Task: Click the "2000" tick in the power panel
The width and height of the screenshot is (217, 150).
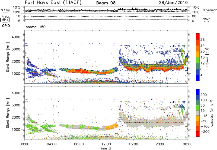Action: 16,61
